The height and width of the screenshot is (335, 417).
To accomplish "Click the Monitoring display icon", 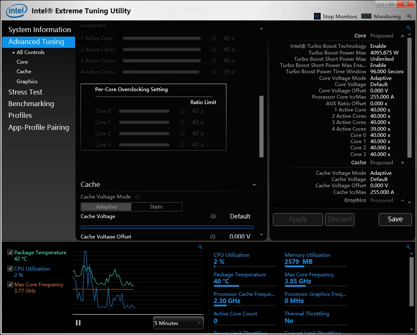I will 366,17.
